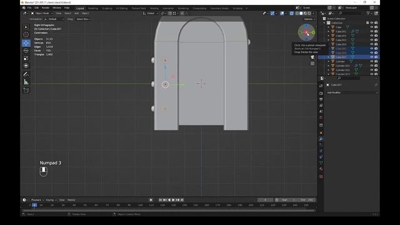Open the Render menu
Image resolution: width=400 pixels, height=225 pixels.
click(46, 8)
